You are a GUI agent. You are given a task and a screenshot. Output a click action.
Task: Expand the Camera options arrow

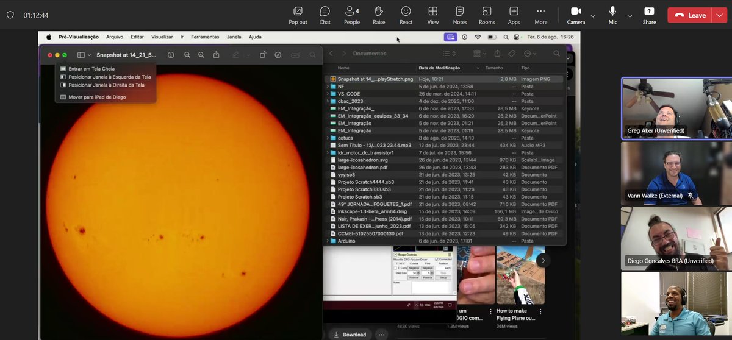pos(593,15)
